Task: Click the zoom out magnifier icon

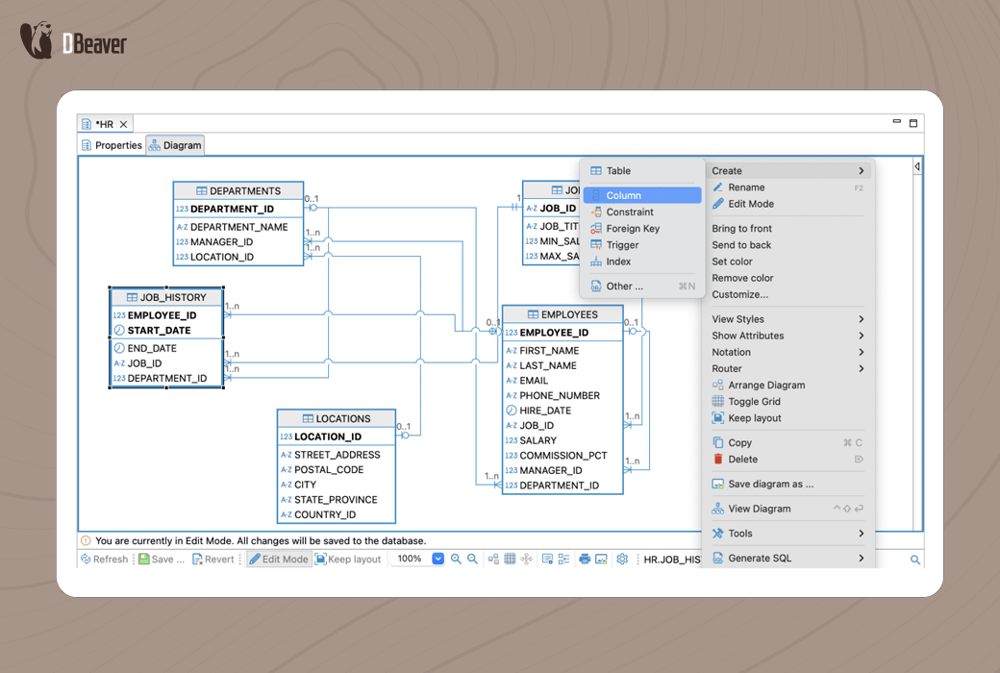Action: [x=472, y=560]
